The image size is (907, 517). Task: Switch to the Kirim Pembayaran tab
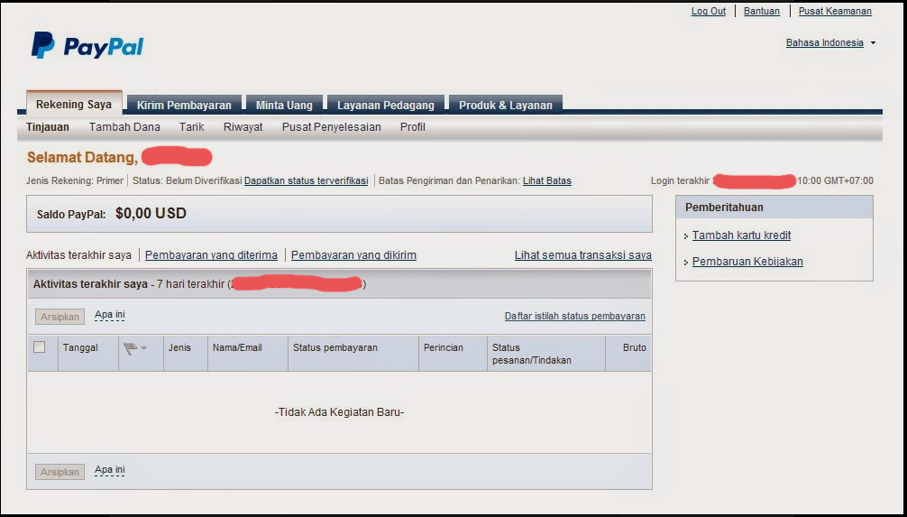[184, 105]
